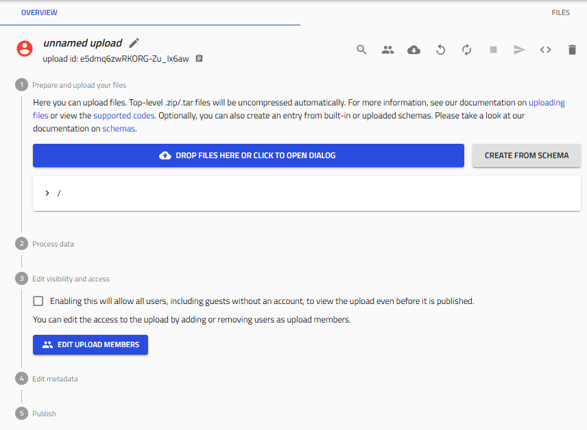Viewport: 587px width, 430px height.
Task: Delete the upload with trash icon
Action: click(x=572, y=49)
